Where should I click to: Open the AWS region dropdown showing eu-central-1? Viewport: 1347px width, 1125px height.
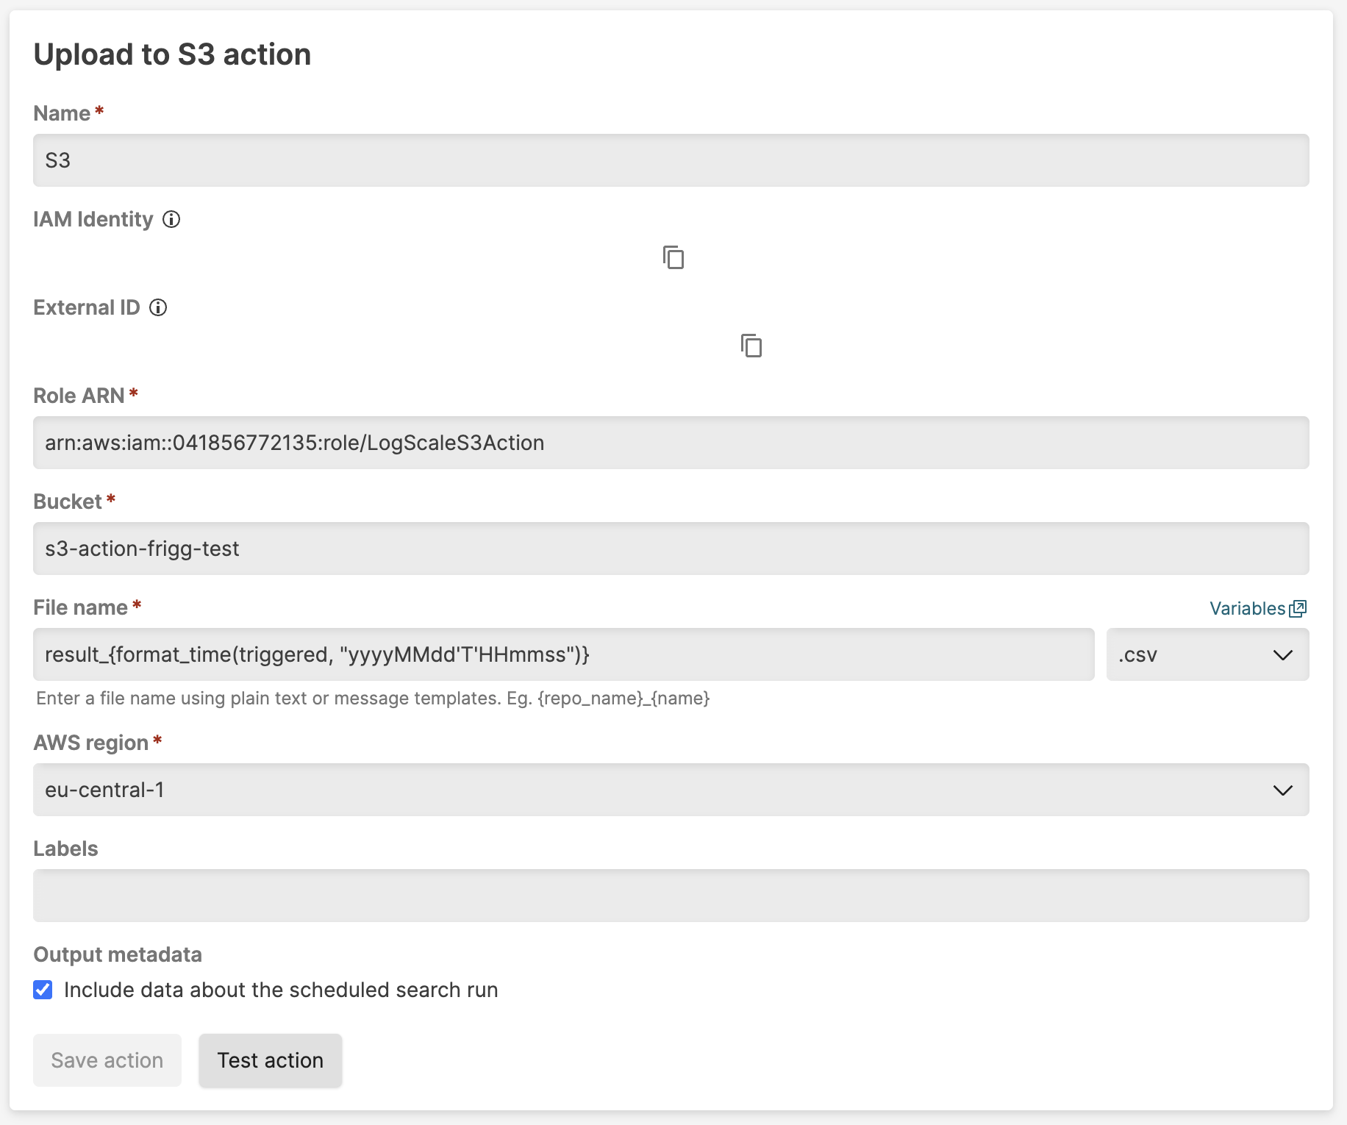pos(671,790)
